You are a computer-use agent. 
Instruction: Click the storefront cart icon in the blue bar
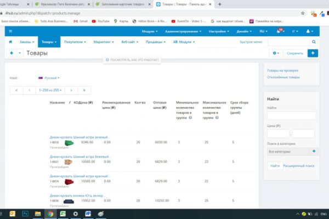tap(10, 31)
